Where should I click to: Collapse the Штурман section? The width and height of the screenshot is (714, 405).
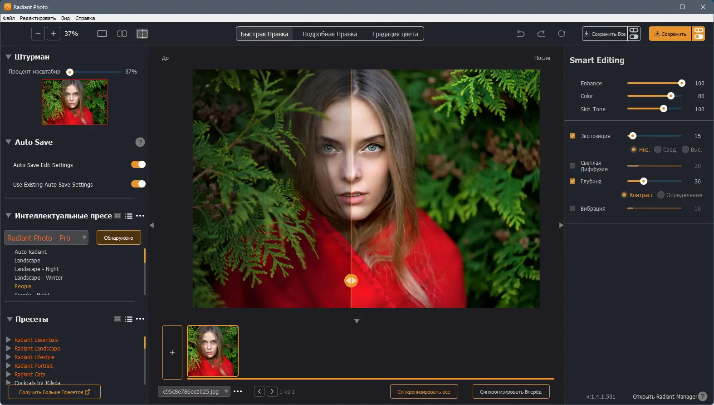(8, 57)
